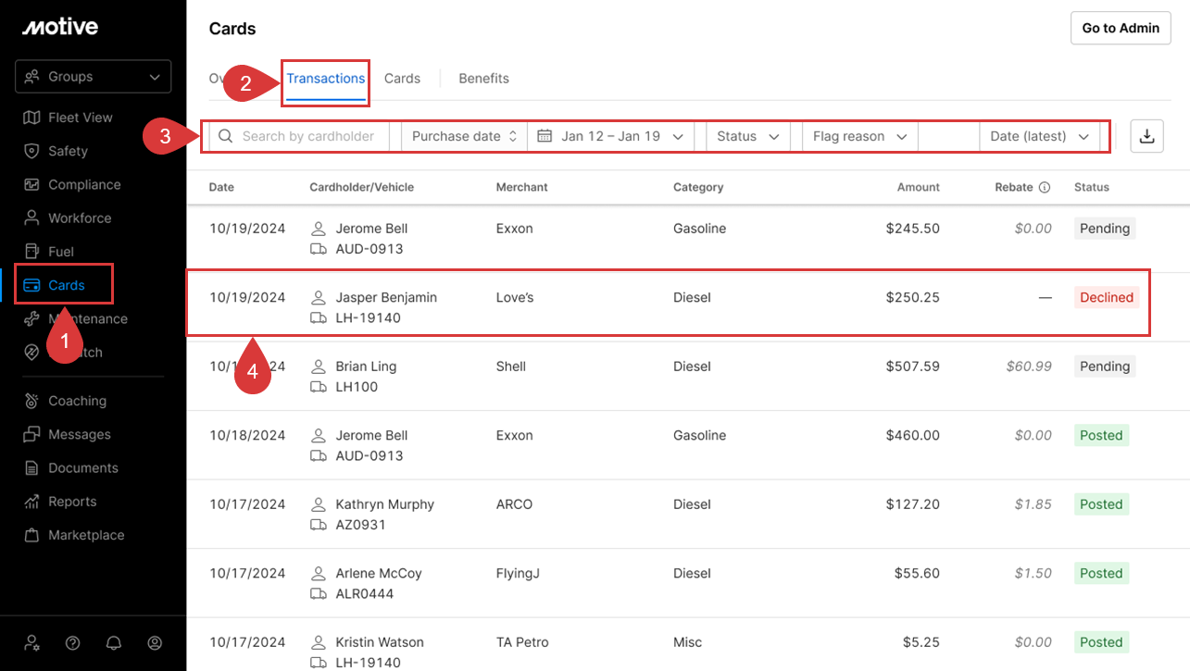This screenshot has width=1190, height=671.
Task: Open the Flag reason filter
Action: 860,136
